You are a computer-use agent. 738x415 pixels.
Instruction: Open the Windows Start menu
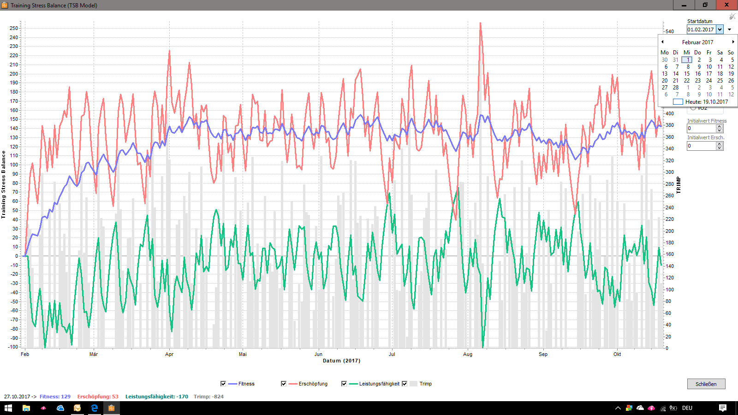8,408
